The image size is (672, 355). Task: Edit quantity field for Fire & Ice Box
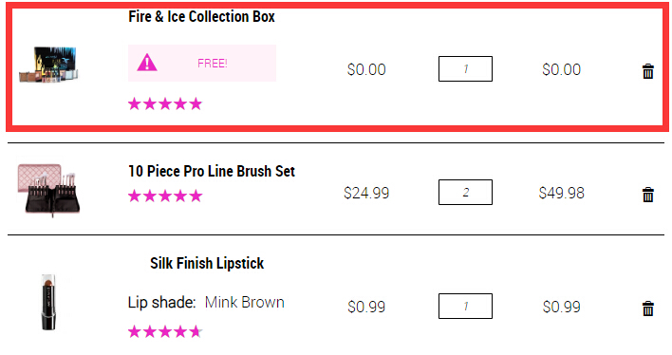click(x=465, y=68)
